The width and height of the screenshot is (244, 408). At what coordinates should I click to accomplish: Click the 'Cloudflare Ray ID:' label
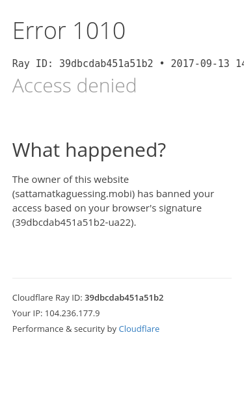tap(47, 297)
